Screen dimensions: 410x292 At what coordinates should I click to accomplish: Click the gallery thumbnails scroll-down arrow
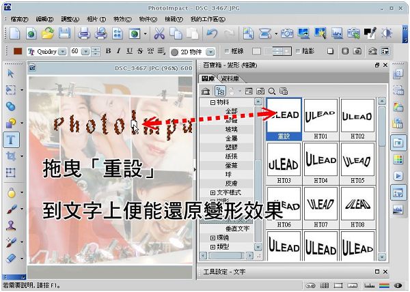click(382, 257)
